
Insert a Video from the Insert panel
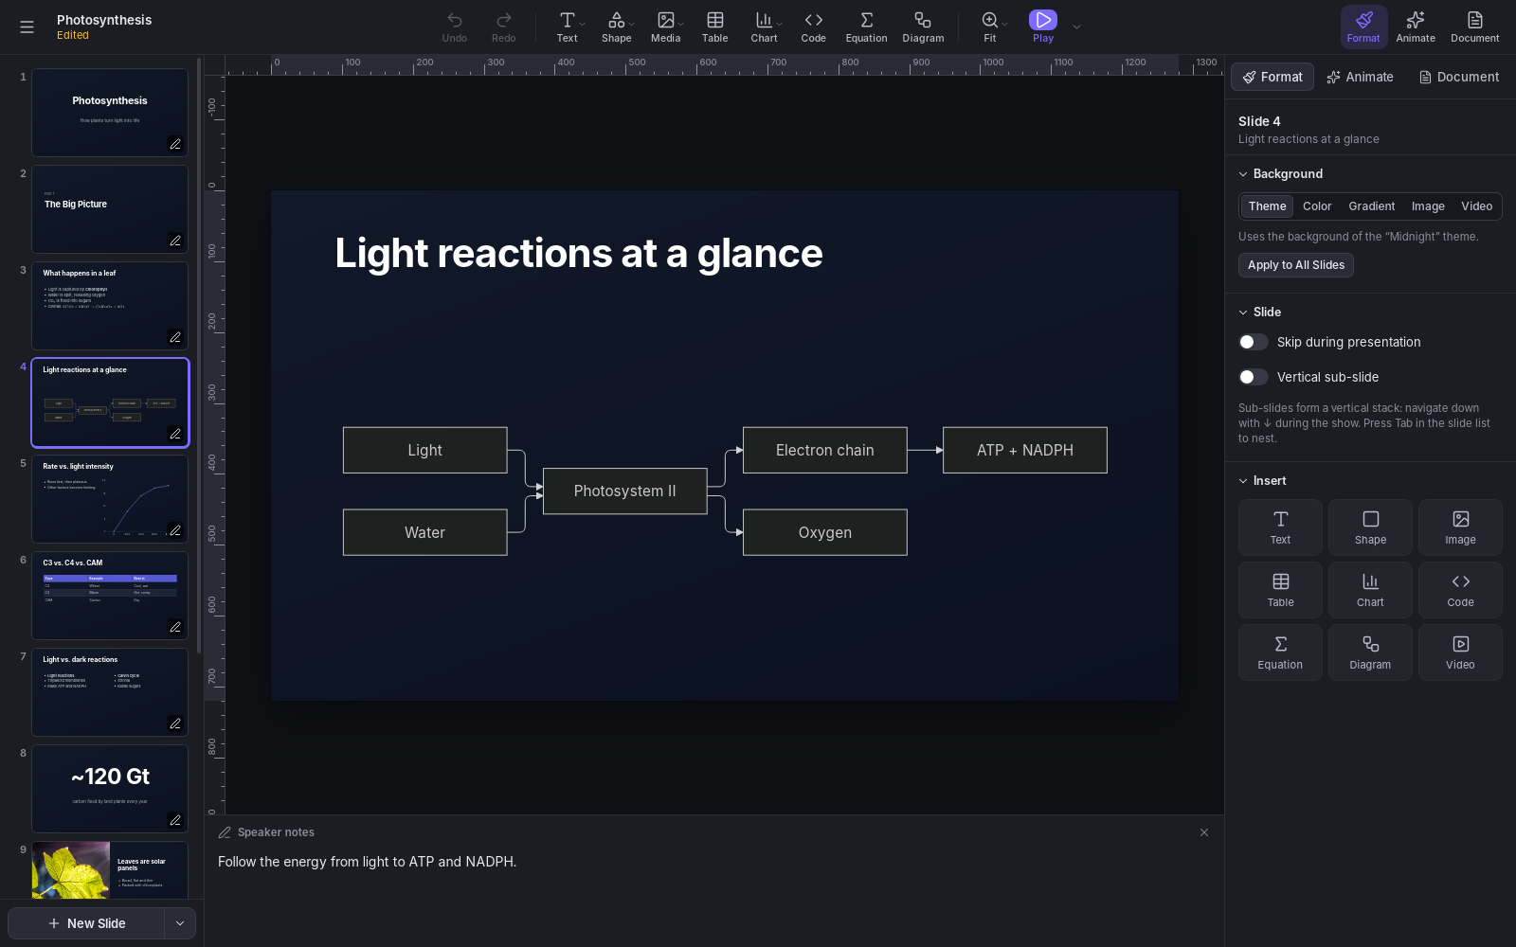pyautogui.click(x=1460, y=652)
